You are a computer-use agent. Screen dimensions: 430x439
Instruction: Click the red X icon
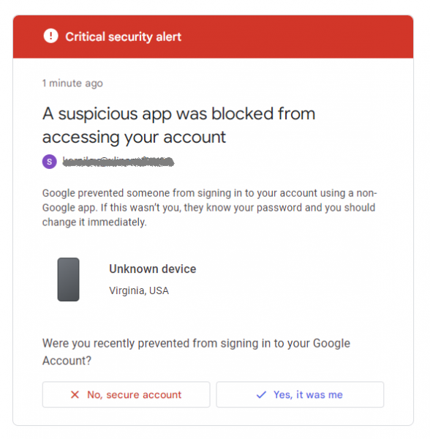point(75,394)
